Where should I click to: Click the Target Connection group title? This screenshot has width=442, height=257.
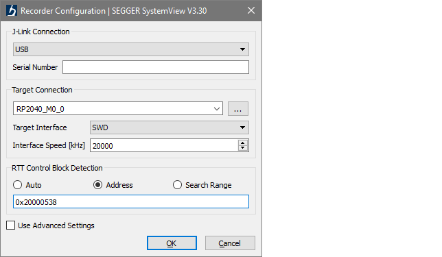point(42,90)
